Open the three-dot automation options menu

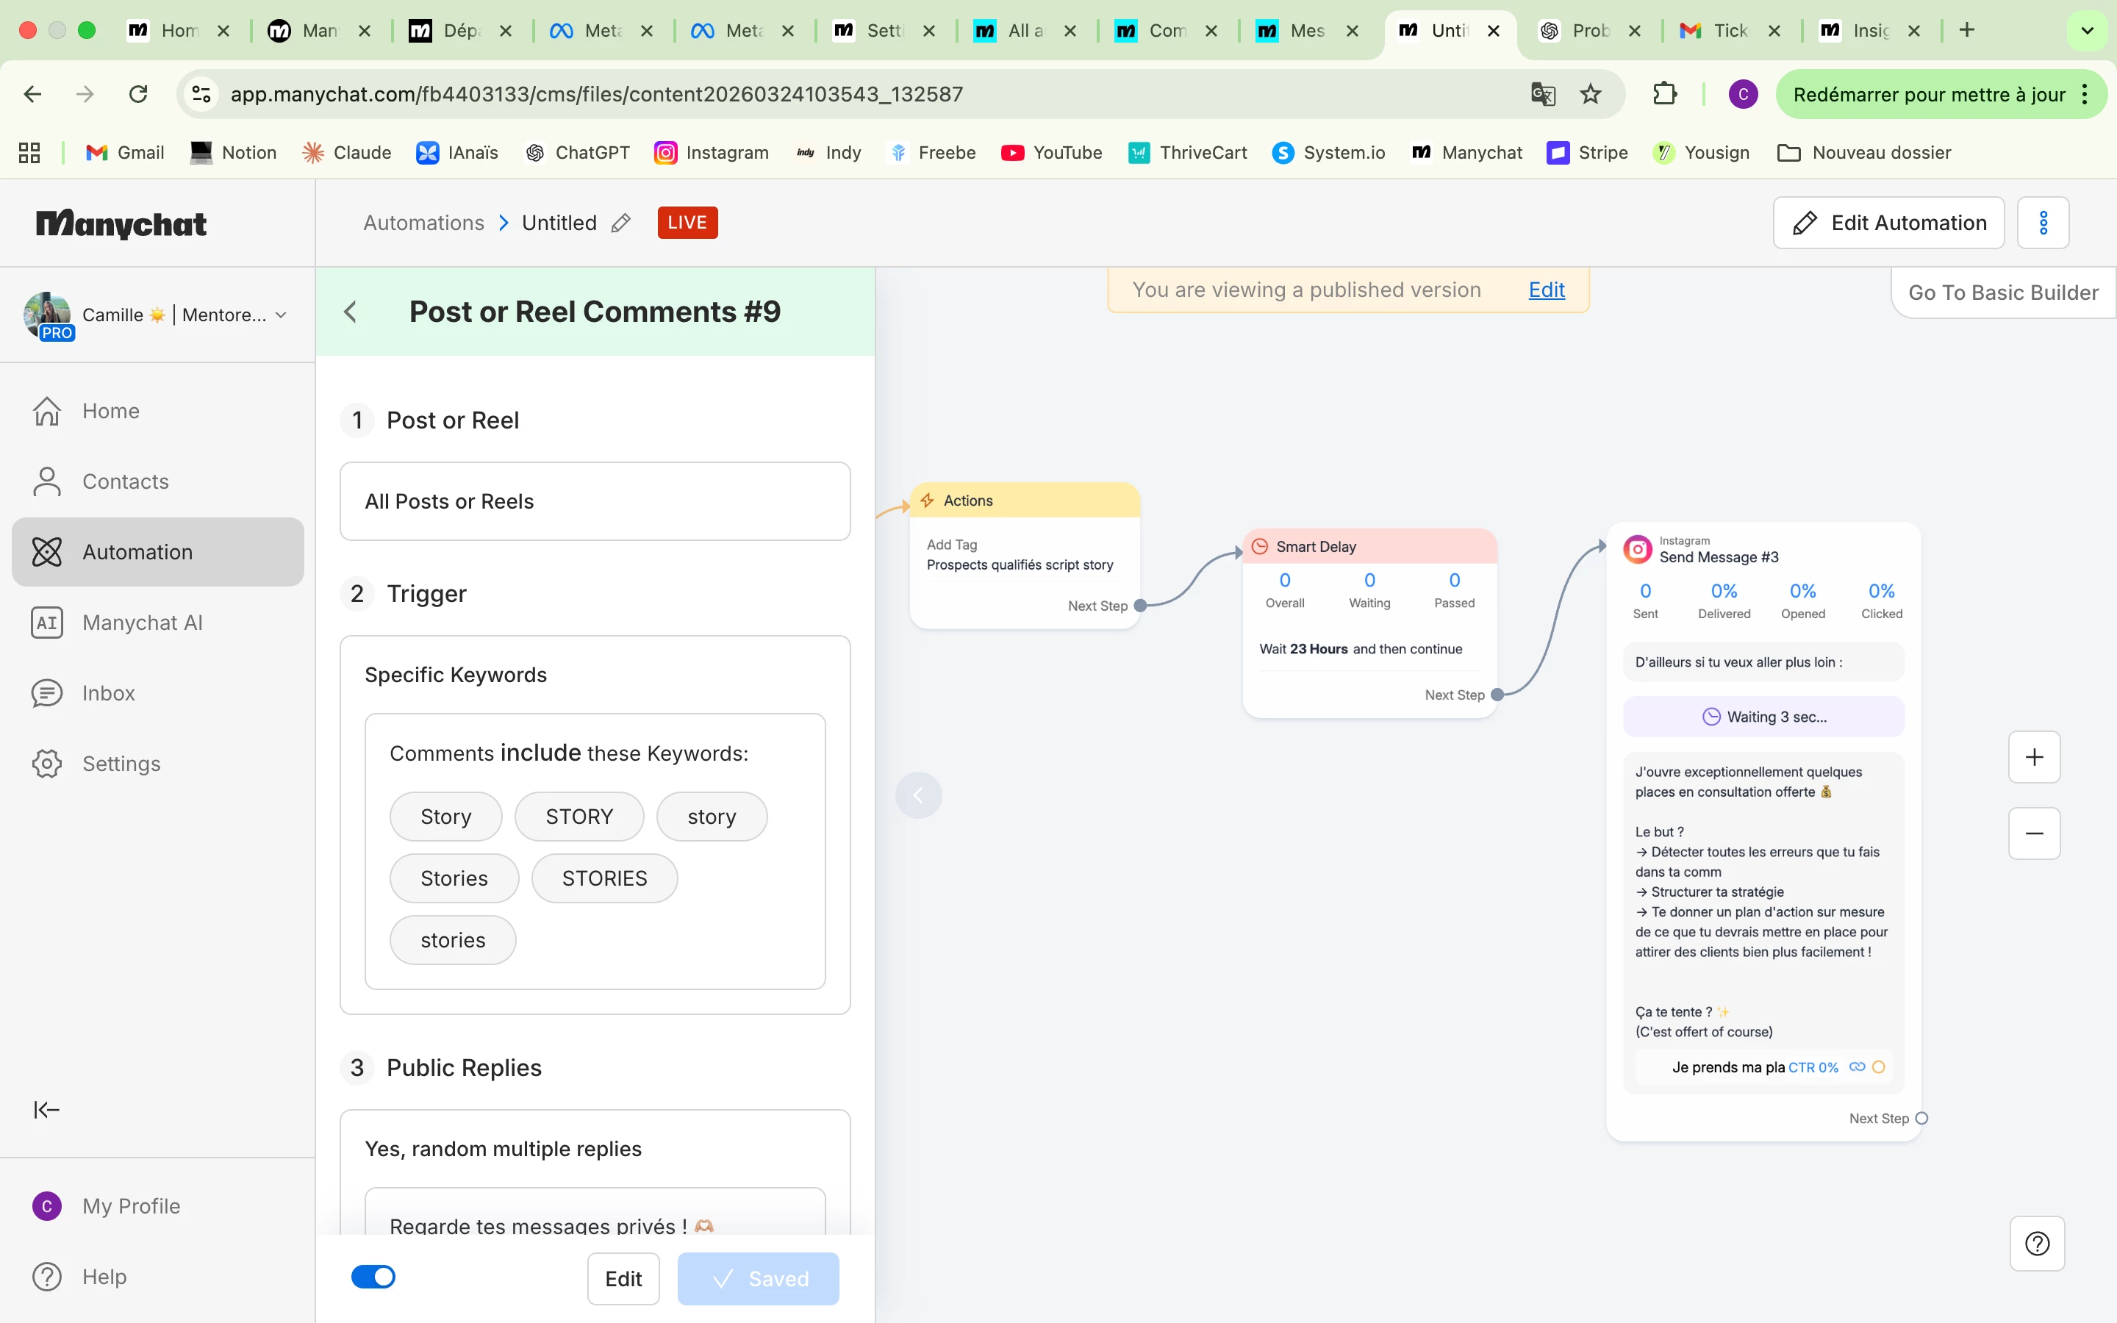pyautogui.click(x=2043, y=223)
